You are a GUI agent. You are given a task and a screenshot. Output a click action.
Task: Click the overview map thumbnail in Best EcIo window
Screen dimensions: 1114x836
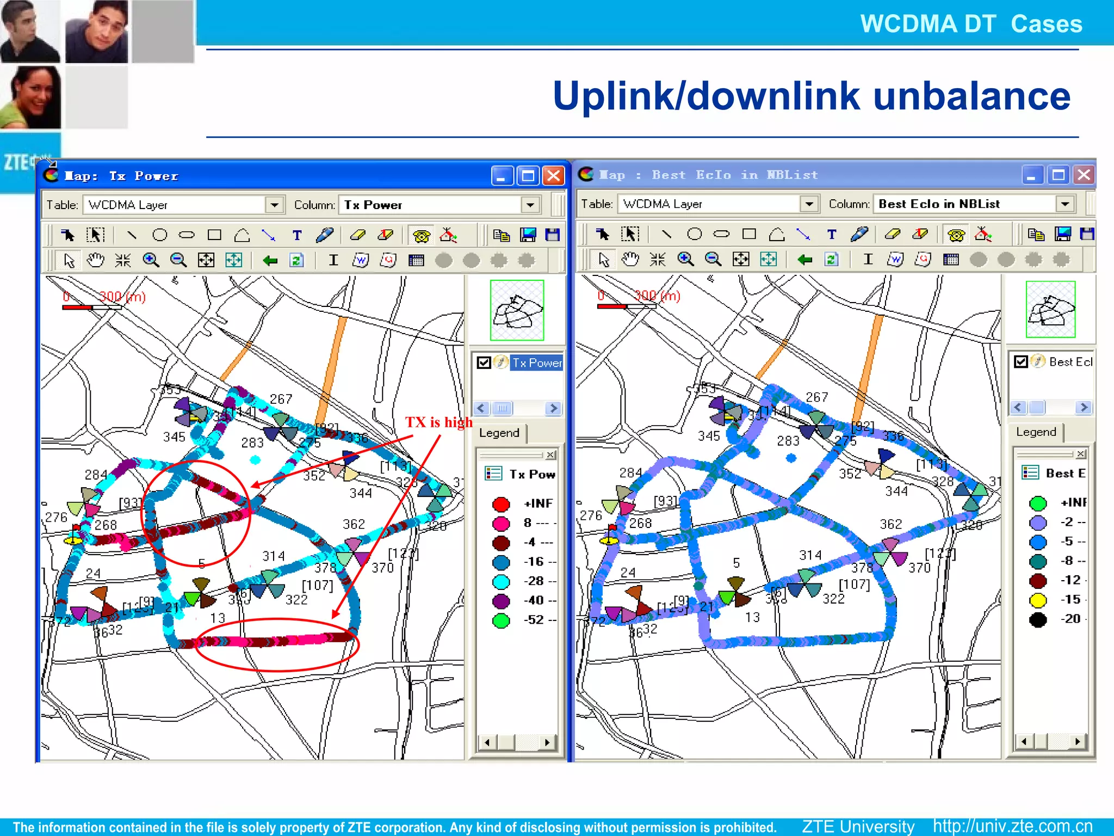pyautogui.click(x=1051, y=309)
